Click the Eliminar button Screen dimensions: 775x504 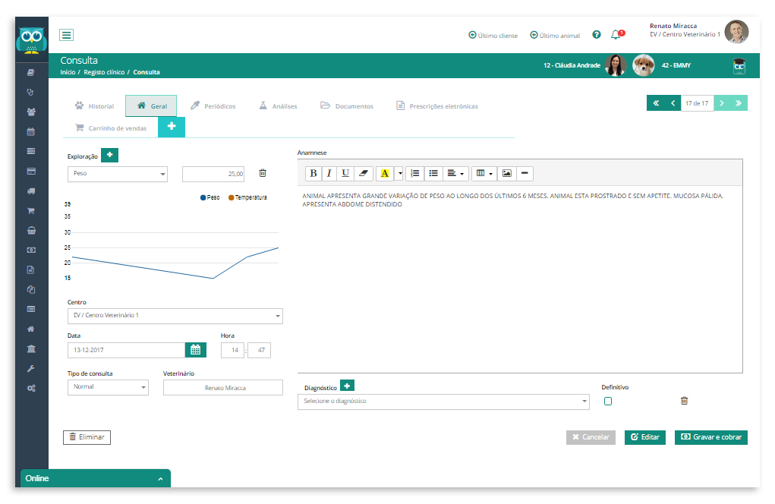click(87, 437)
